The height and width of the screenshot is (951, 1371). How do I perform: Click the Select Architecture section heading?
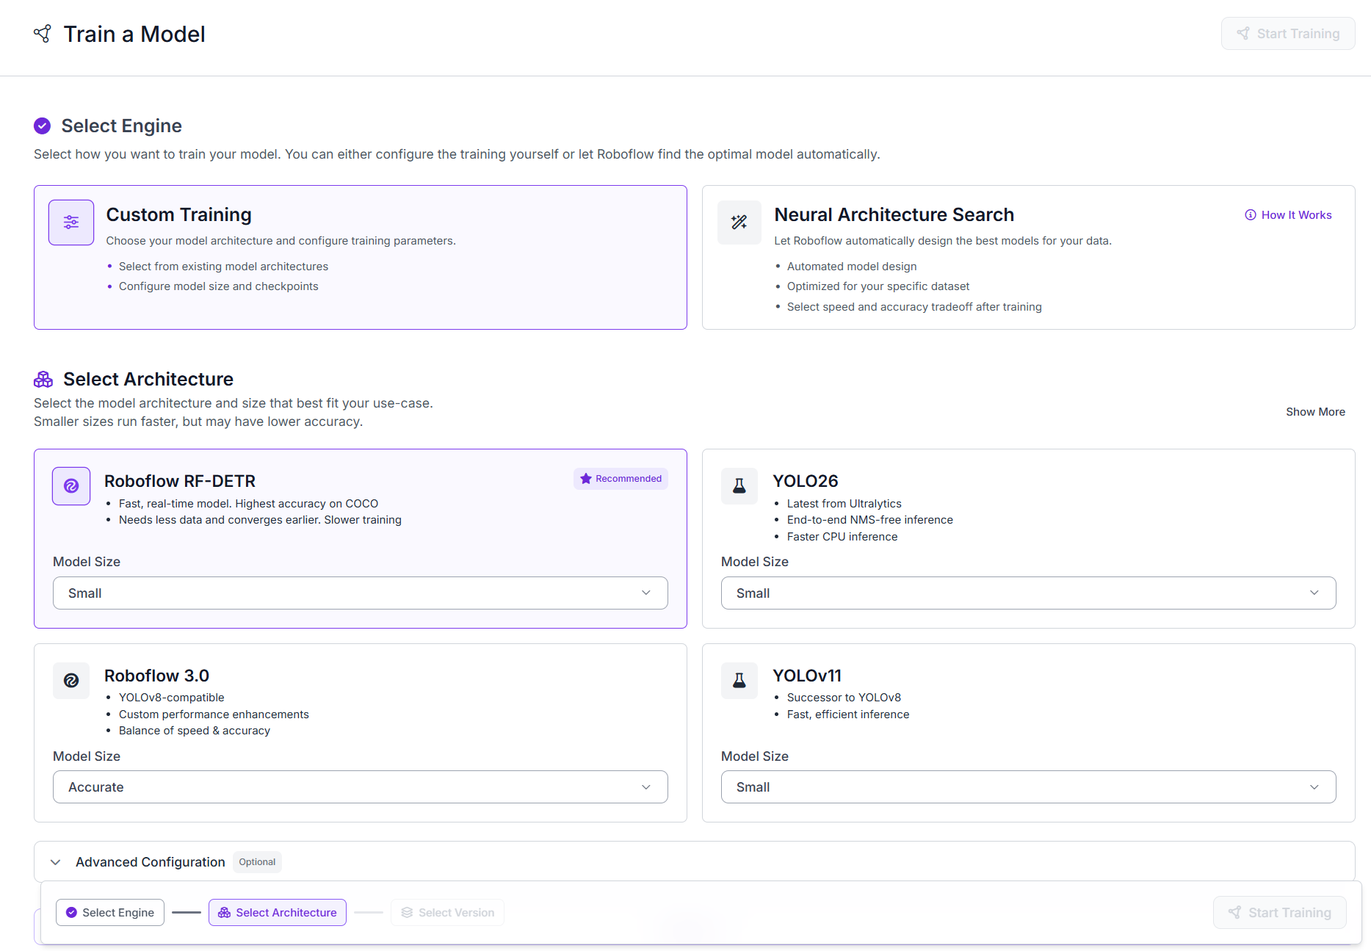point(148,379)
